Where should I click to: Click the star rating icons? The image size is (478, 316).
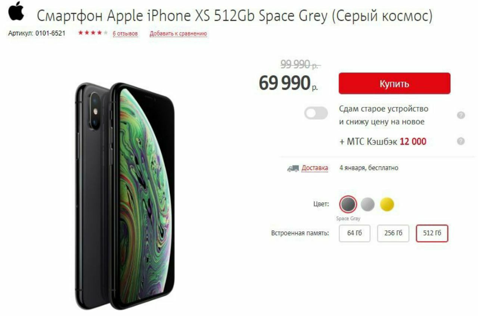93,33
